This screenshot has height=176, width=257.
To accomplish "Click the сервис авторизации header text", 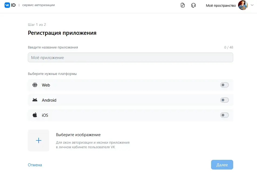I will pos(39,5).
